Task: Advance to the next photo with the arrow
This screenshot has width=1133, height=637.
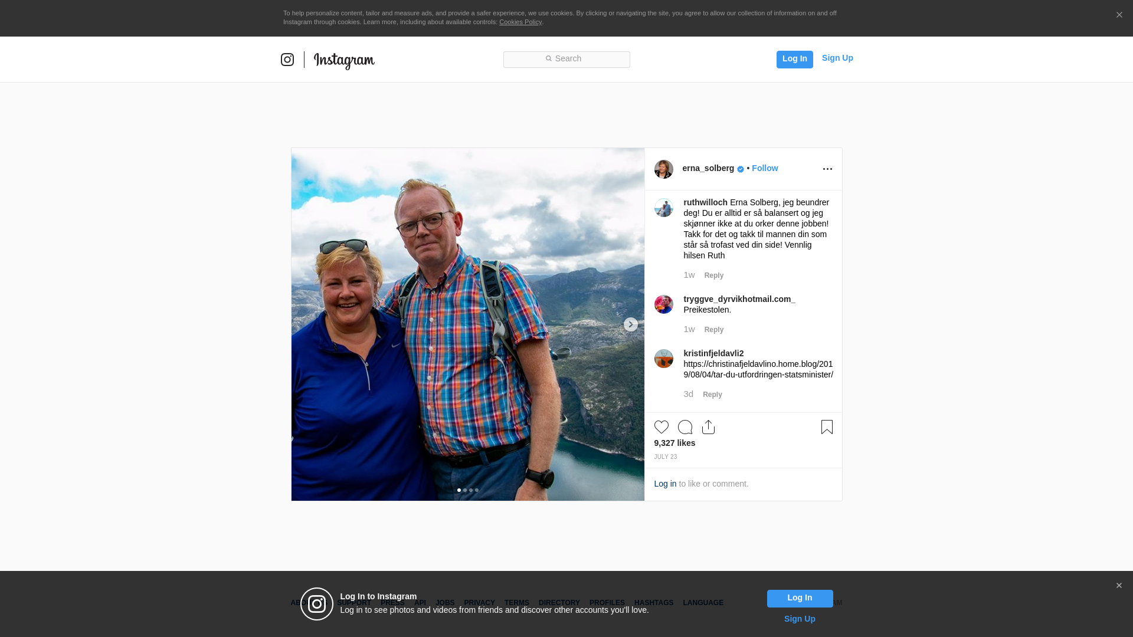Action: 631,324
